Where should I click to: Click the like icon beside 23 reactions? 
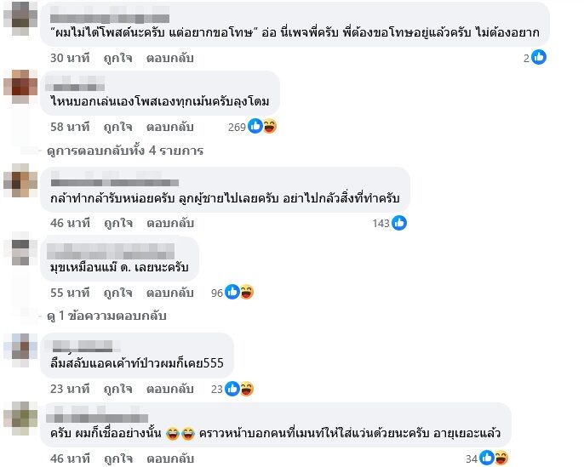[x=232, y=389]
